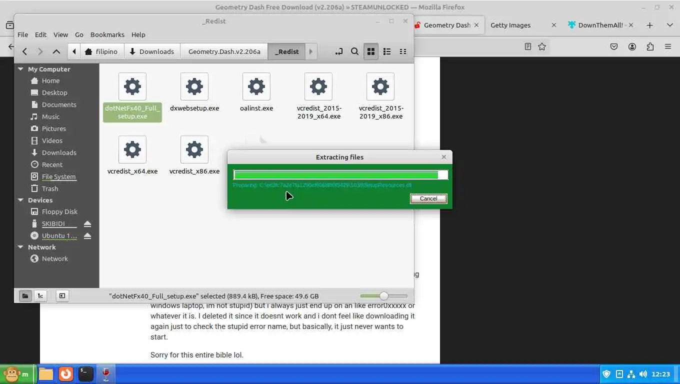Switch to Getty Images browser tab

point(522,25)
